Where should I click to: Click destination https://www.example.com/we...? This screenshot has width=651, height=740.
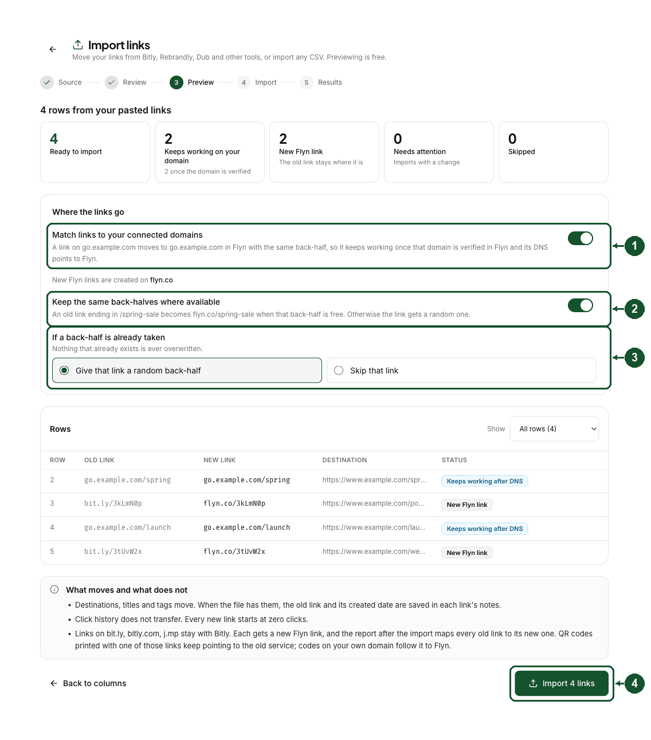tap(374, 552)
